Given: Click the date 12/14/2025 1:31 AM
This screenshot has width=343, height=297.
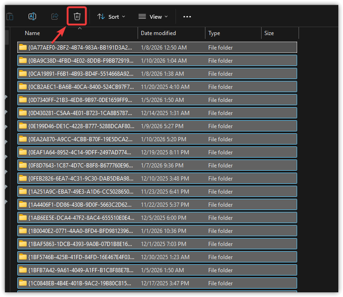Looking at the screenshot, I should click(x=165, y=113).
